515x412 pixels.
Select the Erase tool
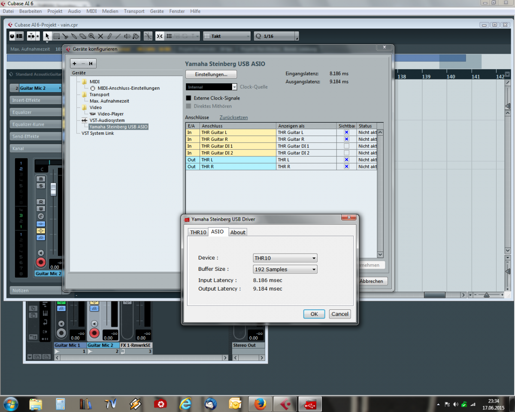point(83,36)
